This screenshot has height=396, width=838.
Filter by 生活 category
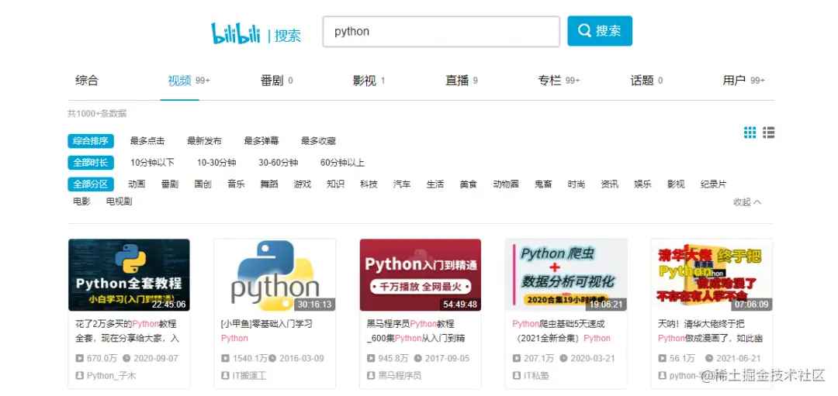tap(435, 184)
